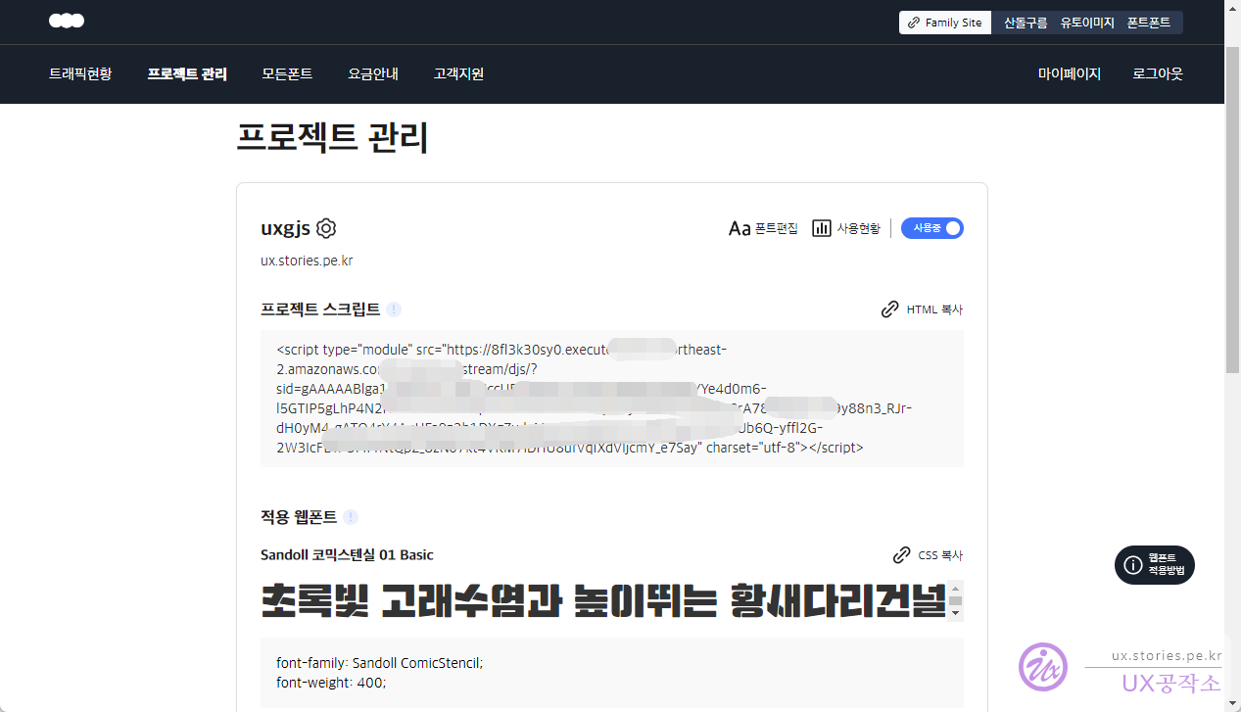Toggle the 사용중 project switch
This screenshot has height=712, width=1241.
pyautogui.click(x=932, y=228)
